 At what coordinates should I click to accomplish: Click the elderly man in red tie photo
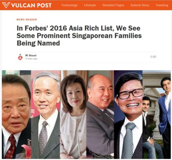pyautogui.click(x=16, y=114)
